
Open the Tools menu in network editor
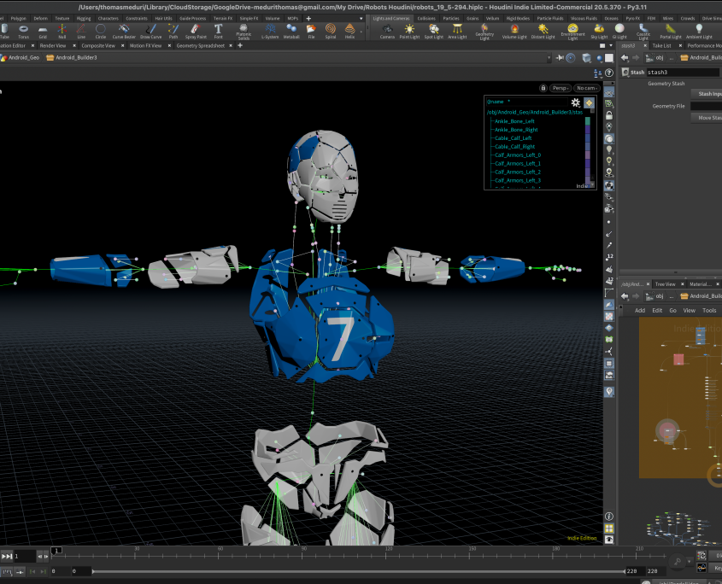coord(709,310)
